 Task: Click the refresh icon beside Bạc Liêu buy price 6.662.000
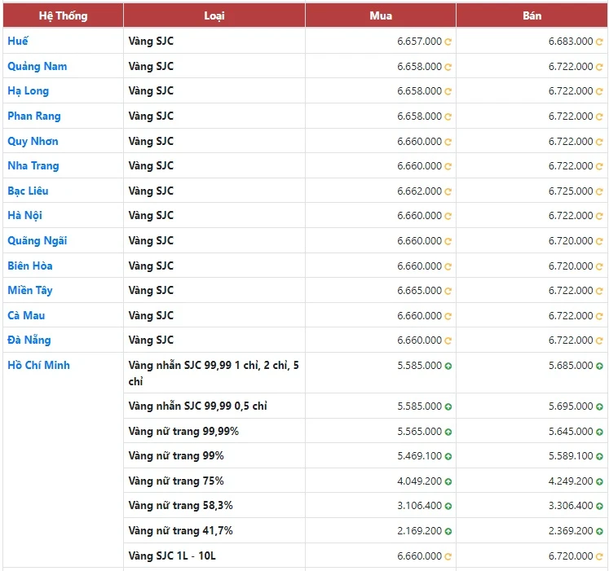point(448,191)
